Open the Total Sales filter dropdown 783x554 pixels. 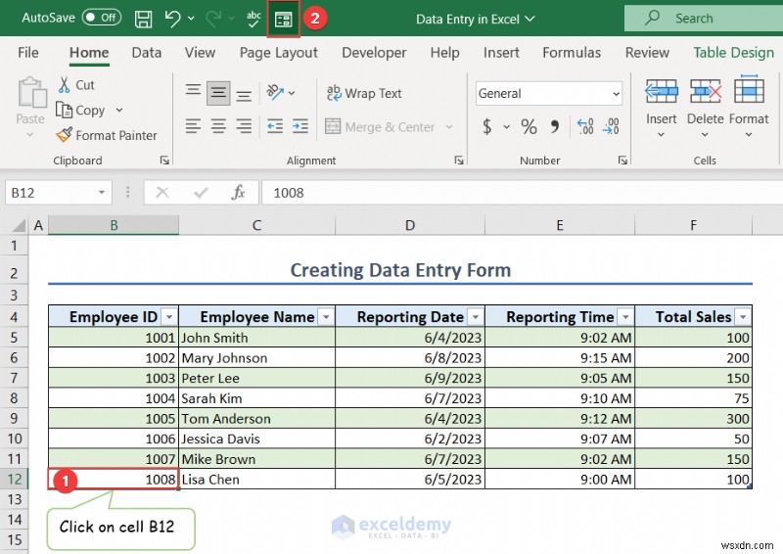[743, 317]
